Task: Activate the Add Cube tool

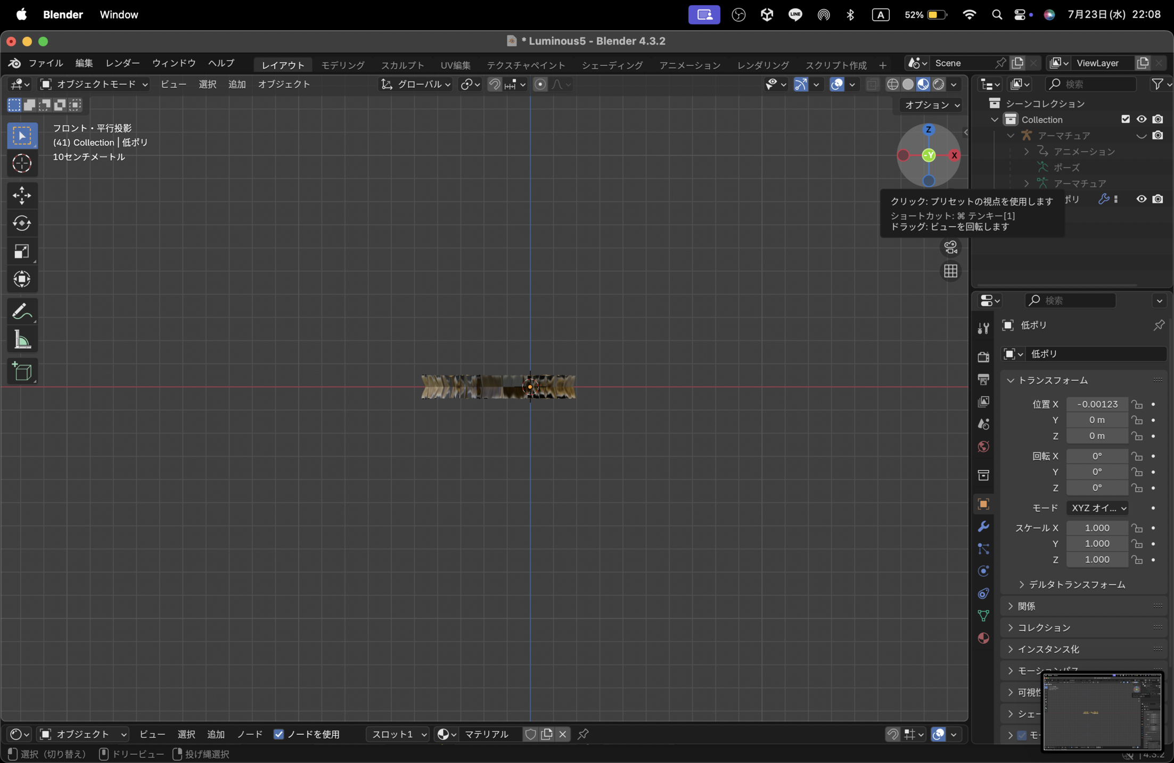Action: [x=22, y=371]
